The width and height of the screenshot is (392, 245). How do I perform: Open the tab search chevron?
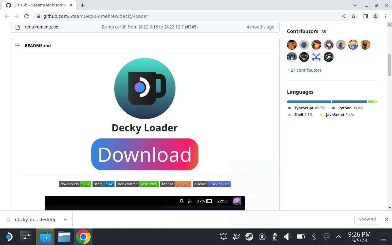(355, 5)
